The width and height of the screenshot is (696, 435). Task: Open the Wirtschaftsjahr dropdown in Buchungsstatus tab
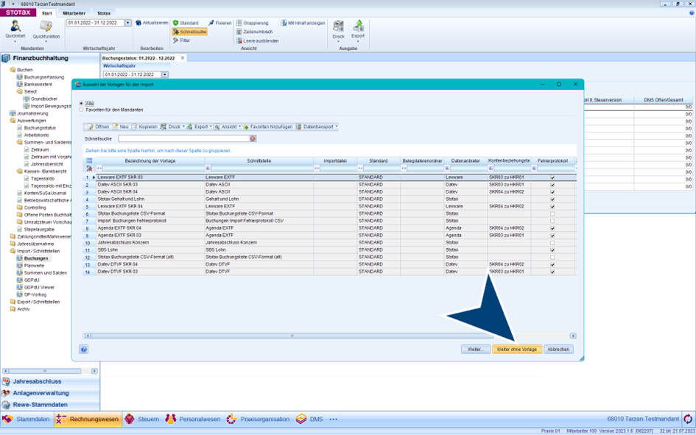coord(165,74)
